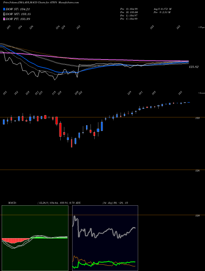Select the 'DOW ST: 134.21' legend text
Screen dimensions: 205x271
tap(18, 9)
